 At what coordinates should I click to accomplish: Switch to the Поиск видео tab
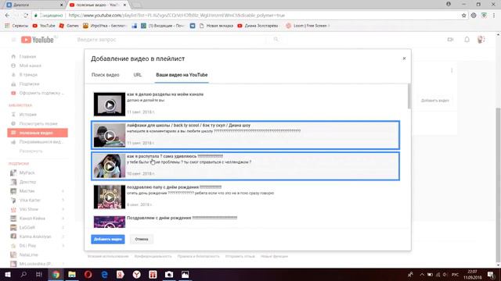(105, 75)
